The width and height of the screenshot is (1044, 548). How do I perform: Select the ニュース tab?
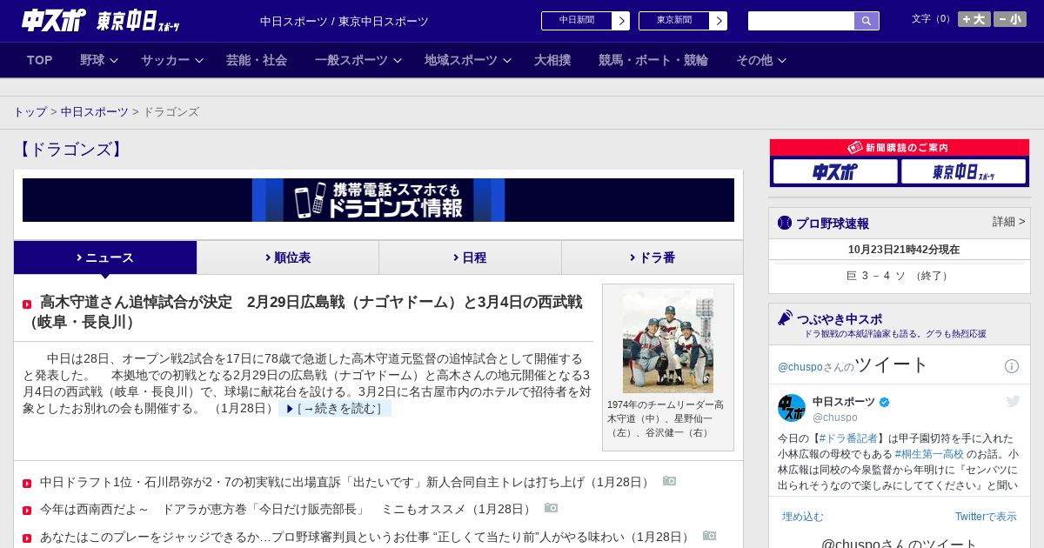tap(105, 257)
